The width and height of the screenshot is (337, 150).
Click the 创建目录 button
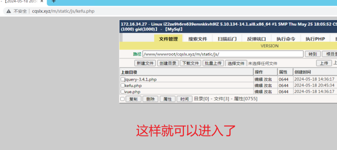(168, 63)
